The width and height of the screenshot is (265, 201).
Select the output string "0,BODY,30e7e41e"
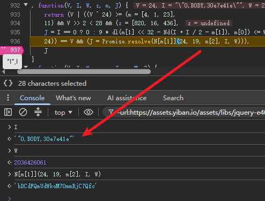point(44,139)
